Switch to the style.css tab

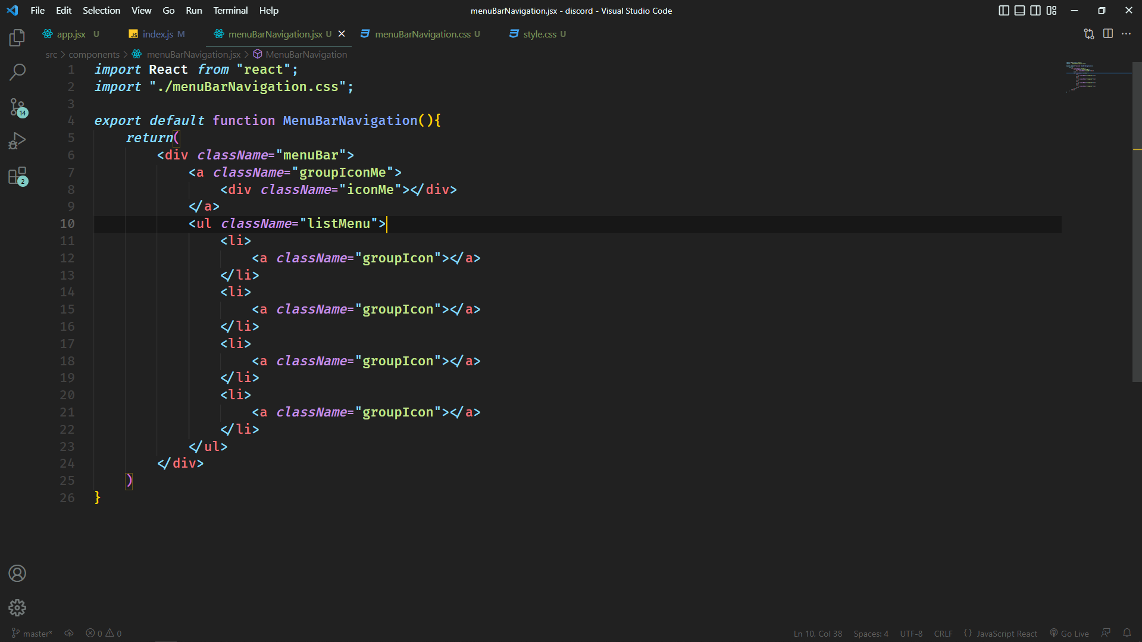pos(539,34)
